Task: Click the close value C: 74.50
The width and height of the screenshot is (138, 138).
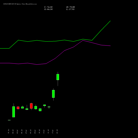Action: [x=48, y=7]
